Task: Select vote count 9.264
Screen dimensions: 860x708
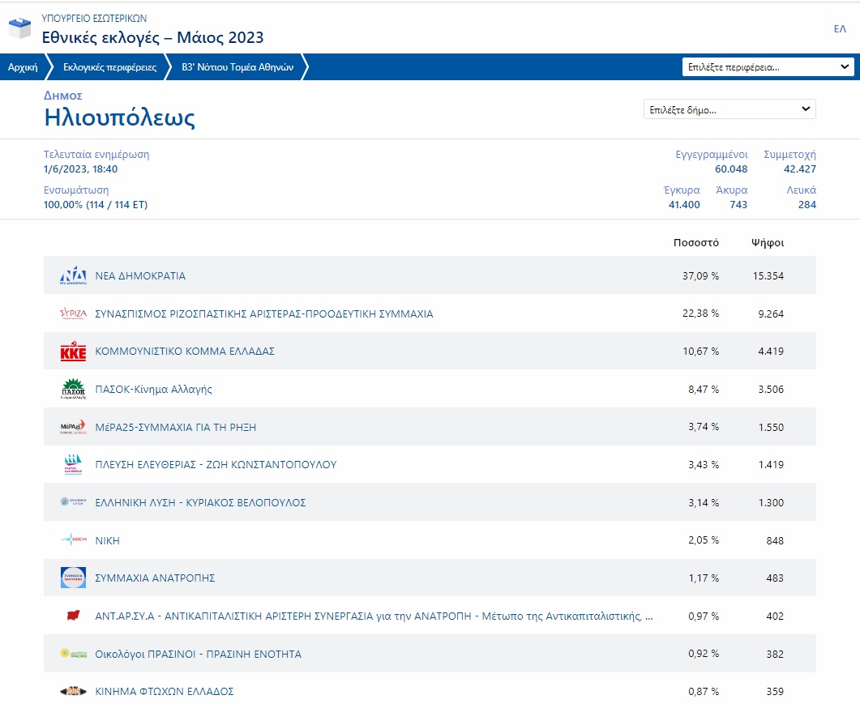Action: click(771, 313)
